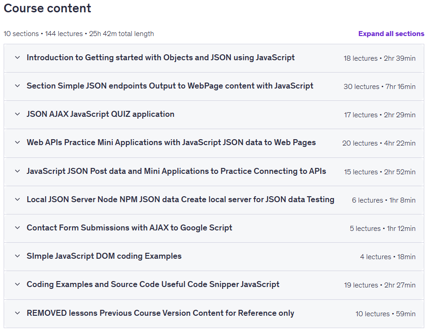
Task: Expand chevron for Coding Examples and Source Code
Action: pos(17,284)
